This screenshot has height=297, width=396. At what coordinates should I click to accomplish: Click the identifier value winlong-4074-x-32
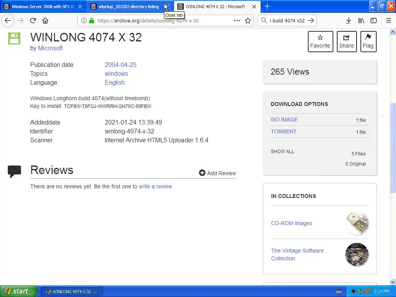coord(129,131)
